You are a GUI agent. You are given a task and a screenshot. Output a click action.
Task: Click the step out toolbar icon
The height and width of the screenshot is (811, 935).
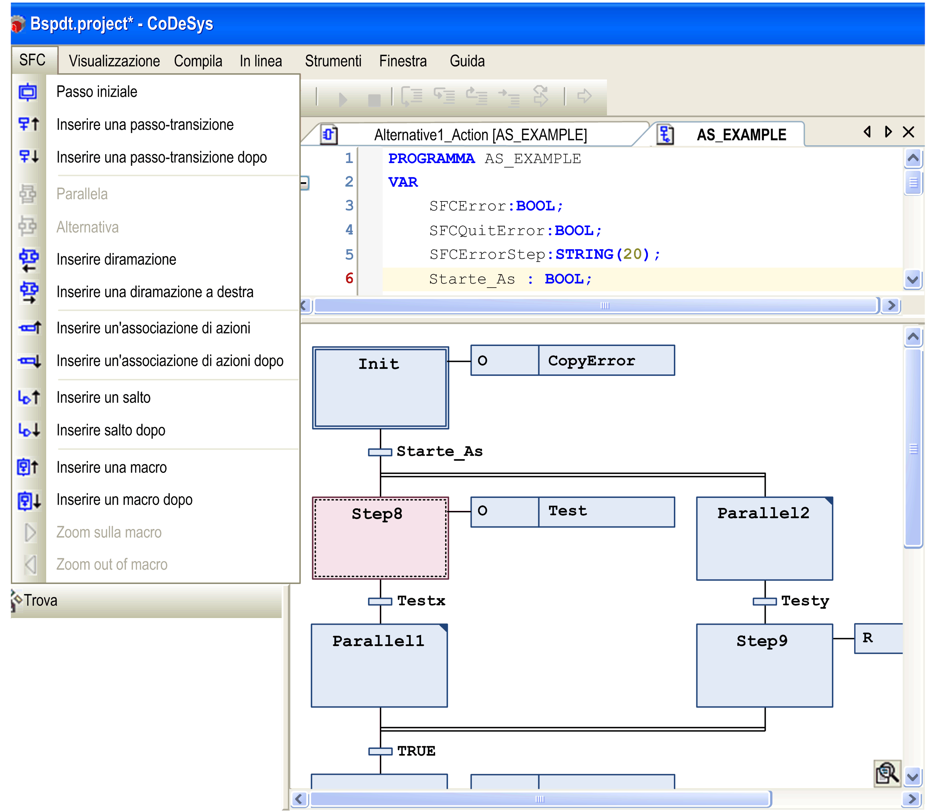476,96
